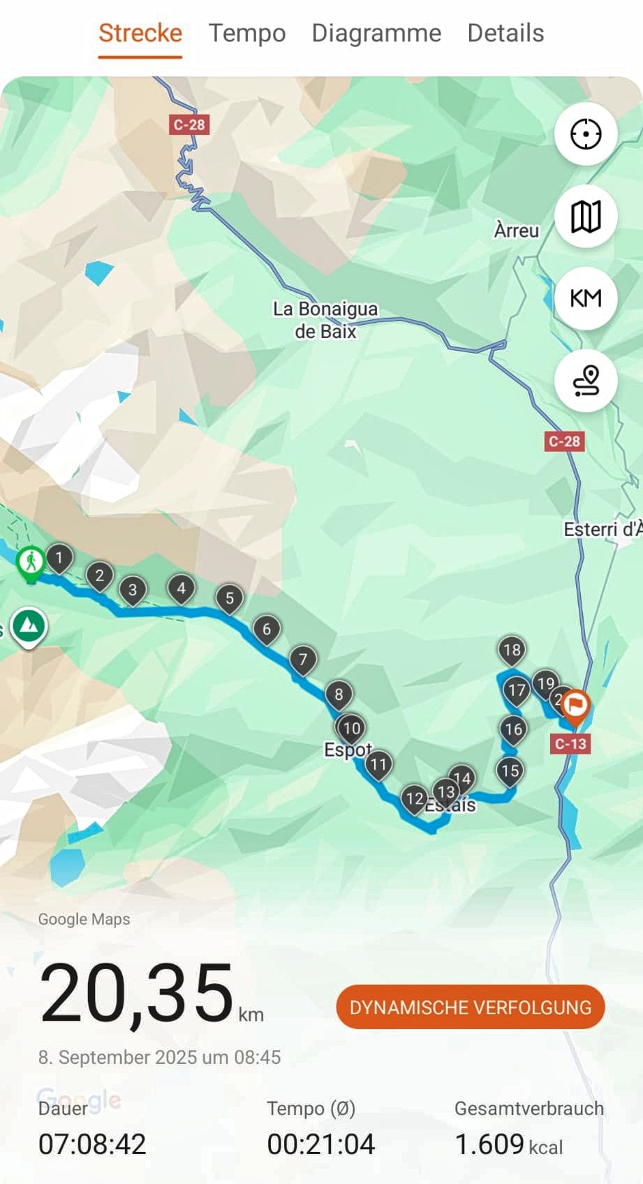Tap kilometer marker 5 on route
This screenshot has height=1184, width=643.
click(230, 600)
